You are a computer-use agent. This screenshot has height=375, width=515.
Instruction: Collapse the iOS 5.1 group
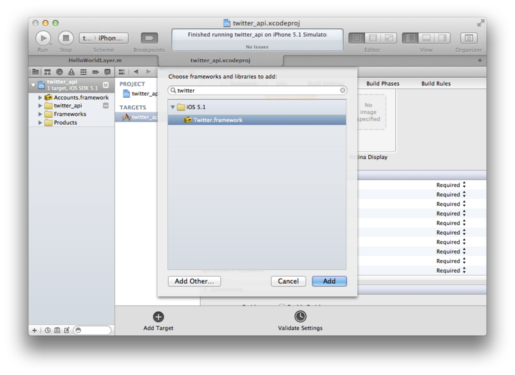173,107
